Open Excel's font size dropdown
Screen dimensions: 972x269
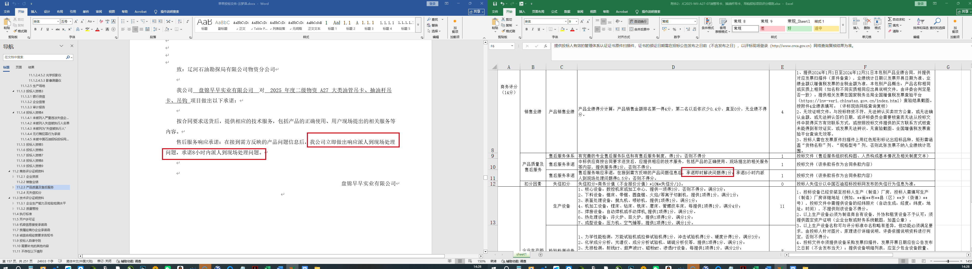click(577, 22)
